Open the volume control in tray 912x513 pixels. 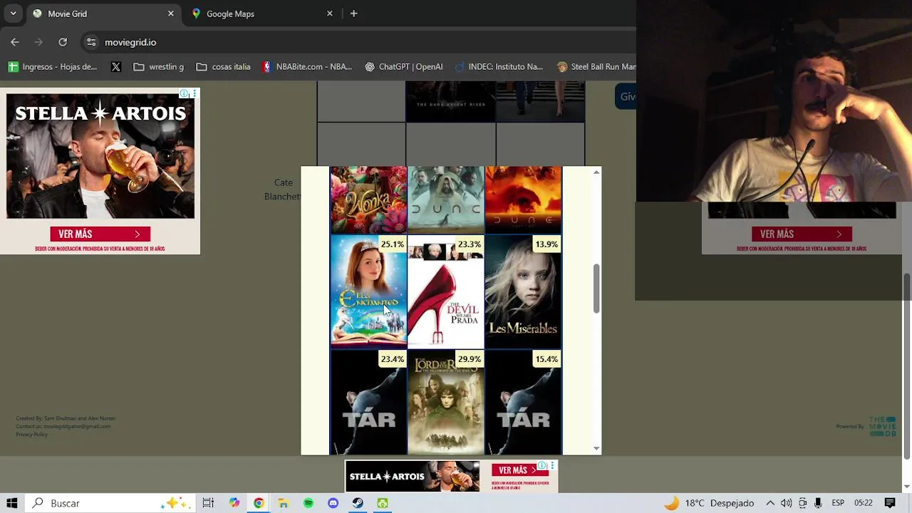pos(786,503)
